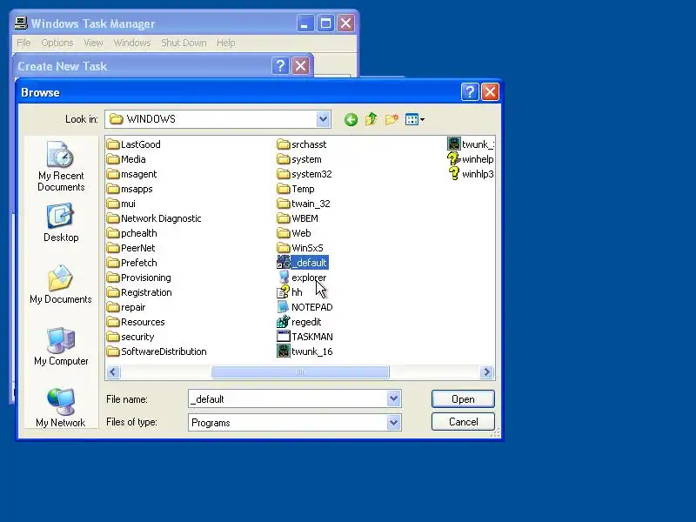The image size is (696, 522).
Task: Select the Media folder
Action: pos(126,159)
